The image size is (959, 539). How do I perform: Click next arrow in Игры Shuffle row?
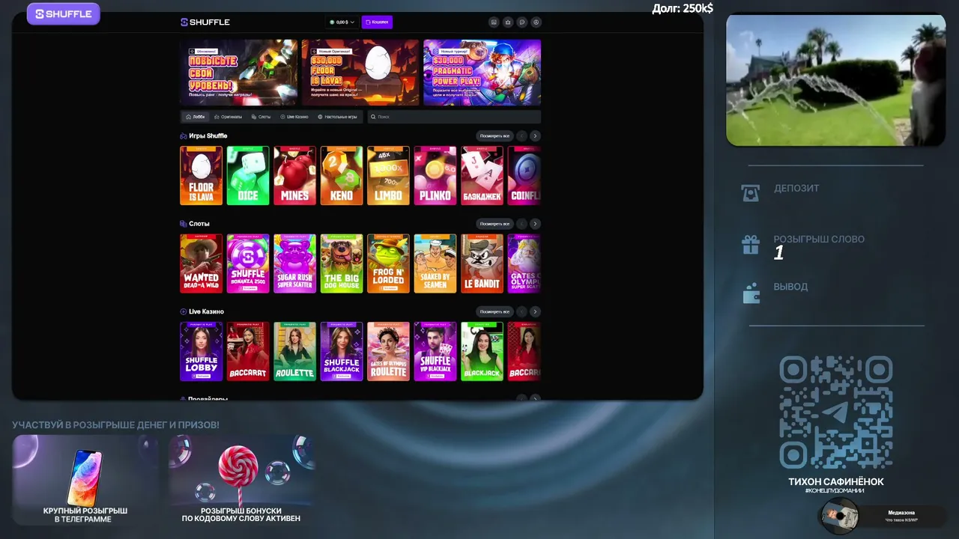pos(535,136)
